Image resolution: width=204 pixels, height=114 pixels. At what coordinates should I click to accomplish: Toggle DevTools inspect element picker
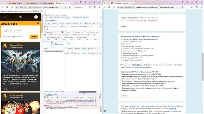[45, 24]
